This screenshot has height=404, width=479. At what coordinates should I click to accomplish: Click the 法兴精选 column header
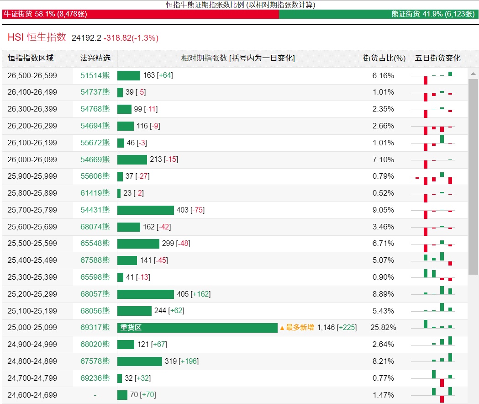click(95, 58)
